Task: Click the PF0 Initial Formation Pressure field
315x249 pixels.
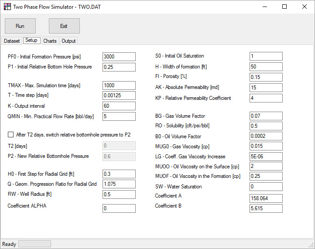Action: (119, 57)
